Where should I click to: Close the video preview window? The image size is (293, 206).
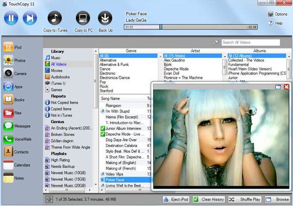pyautogui.click(x=286, y=87)
